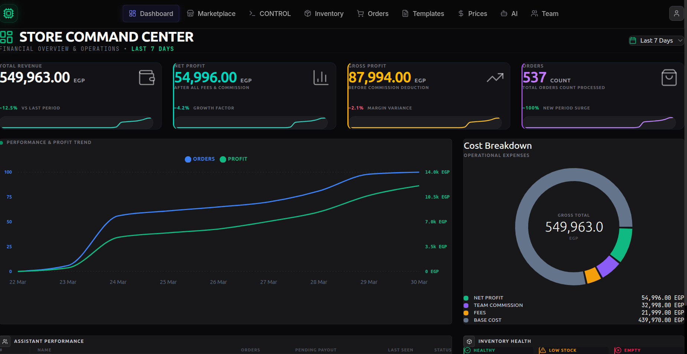Open the CONTROL terminal page

[x=270, y=14]
